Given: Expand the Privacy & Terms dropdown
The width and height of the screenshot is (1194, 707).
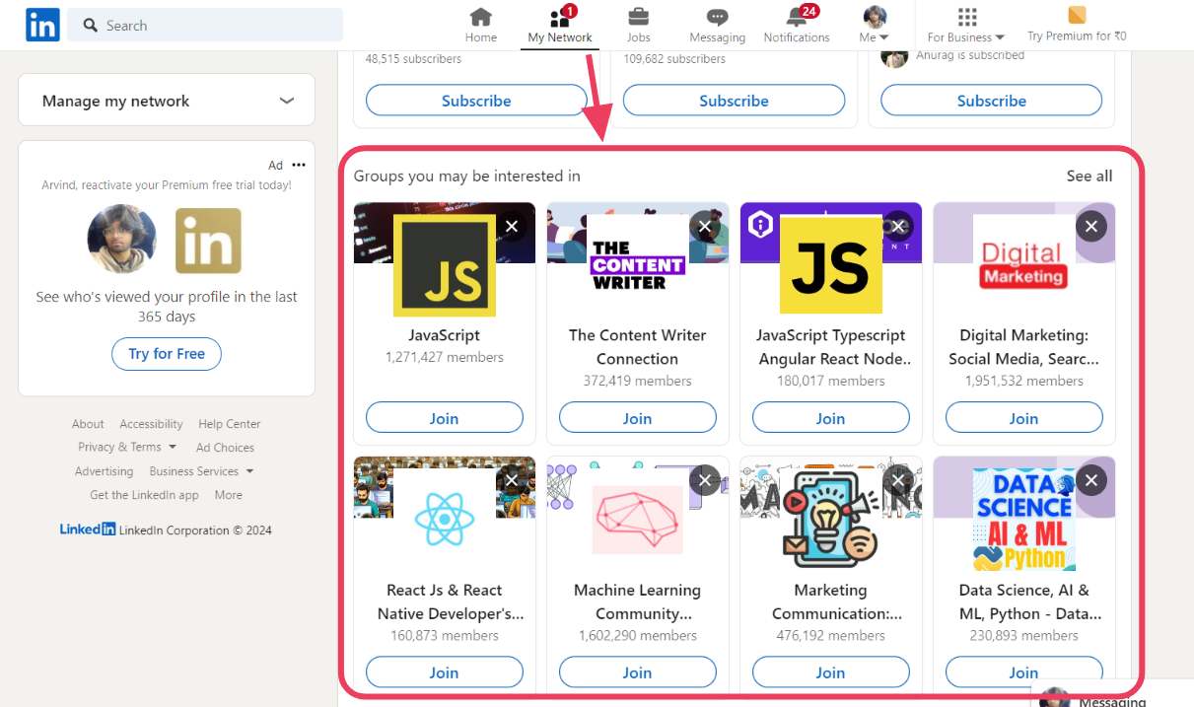Looking at the screenshot, I should 127,447.
